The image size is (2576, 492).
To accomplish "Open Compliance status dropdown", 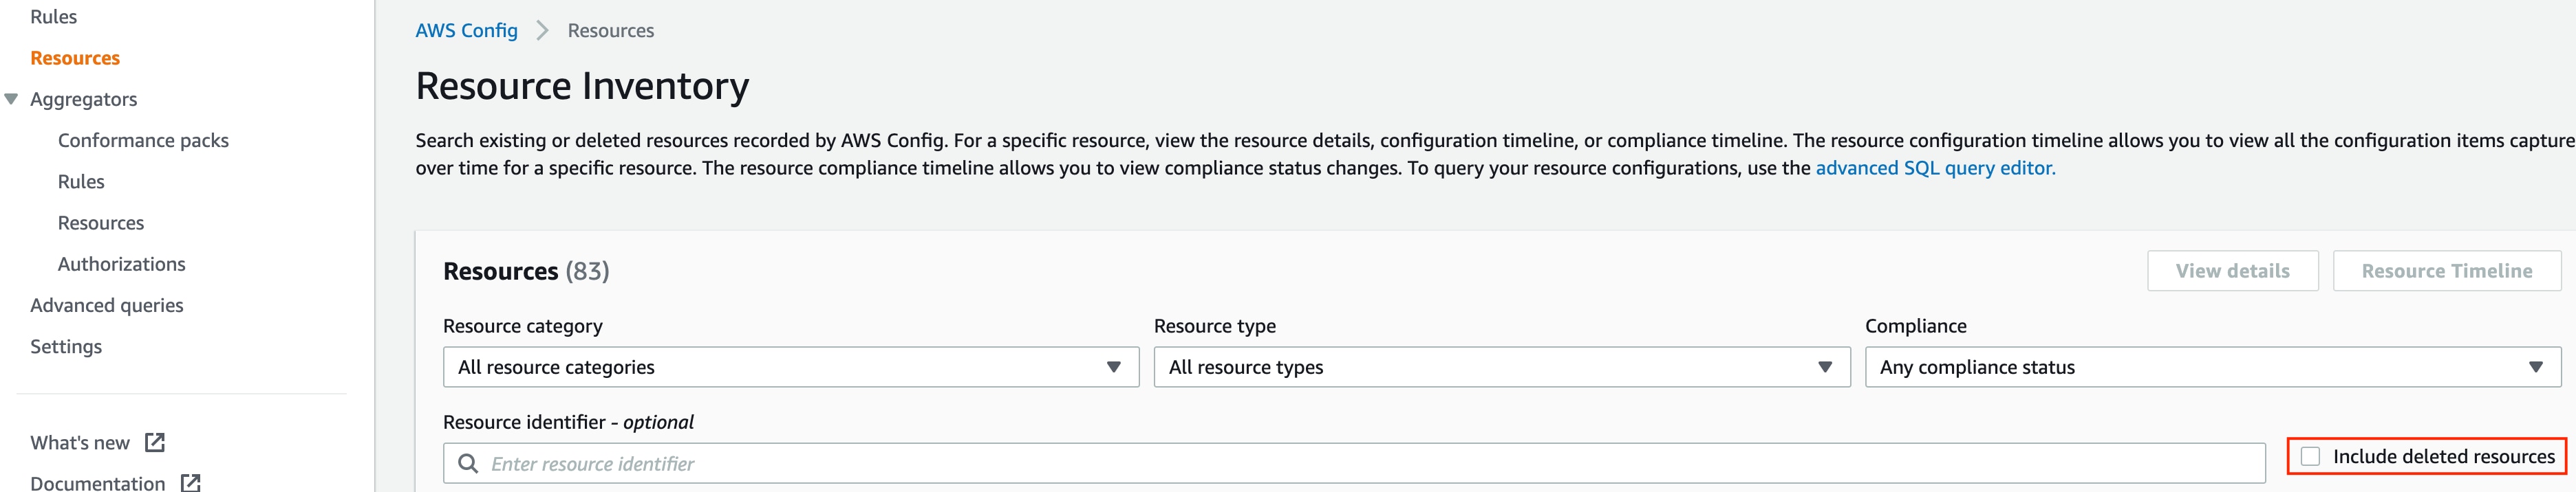I will tap(2213, 366).
